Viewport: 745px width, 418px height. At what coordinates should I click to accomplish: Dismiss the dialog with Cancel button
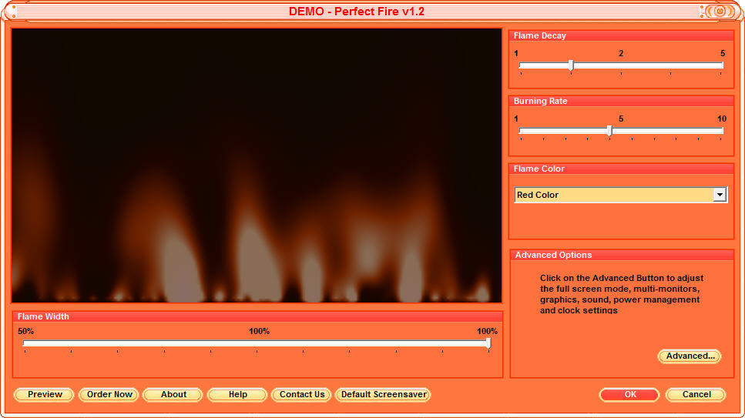point(696,394)
